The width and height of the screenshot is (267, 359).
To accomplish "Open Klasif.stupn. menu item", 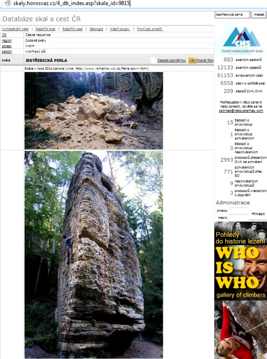I will pos(120,29).
